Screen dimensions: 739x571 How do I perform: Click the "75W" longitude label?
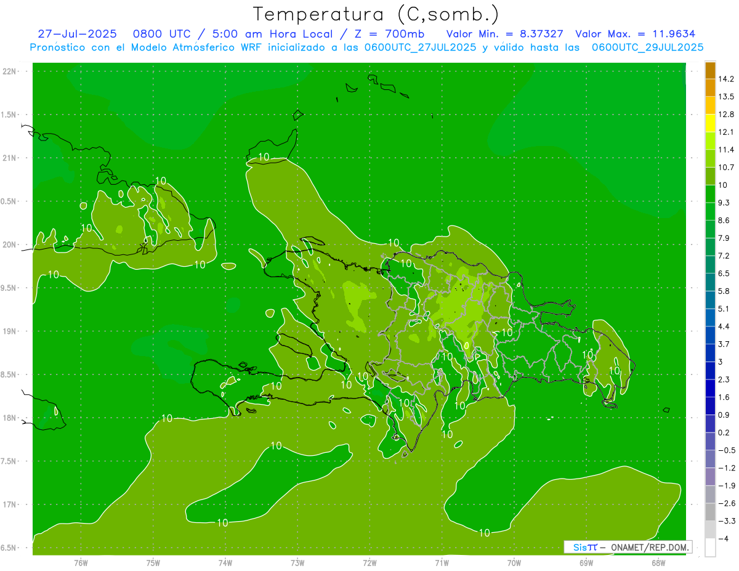153,562
